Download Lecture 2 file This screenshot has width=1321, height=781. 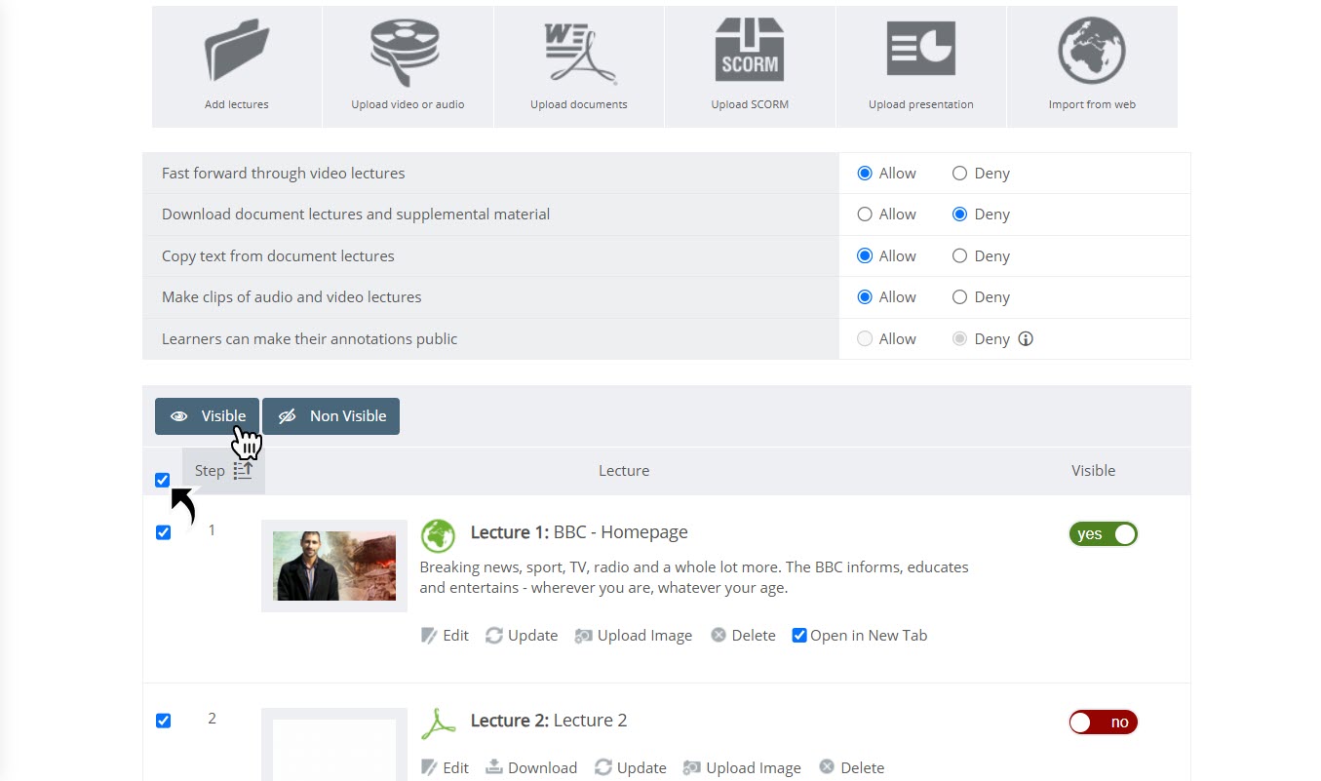pyautogui.click(x=531, y=768)
